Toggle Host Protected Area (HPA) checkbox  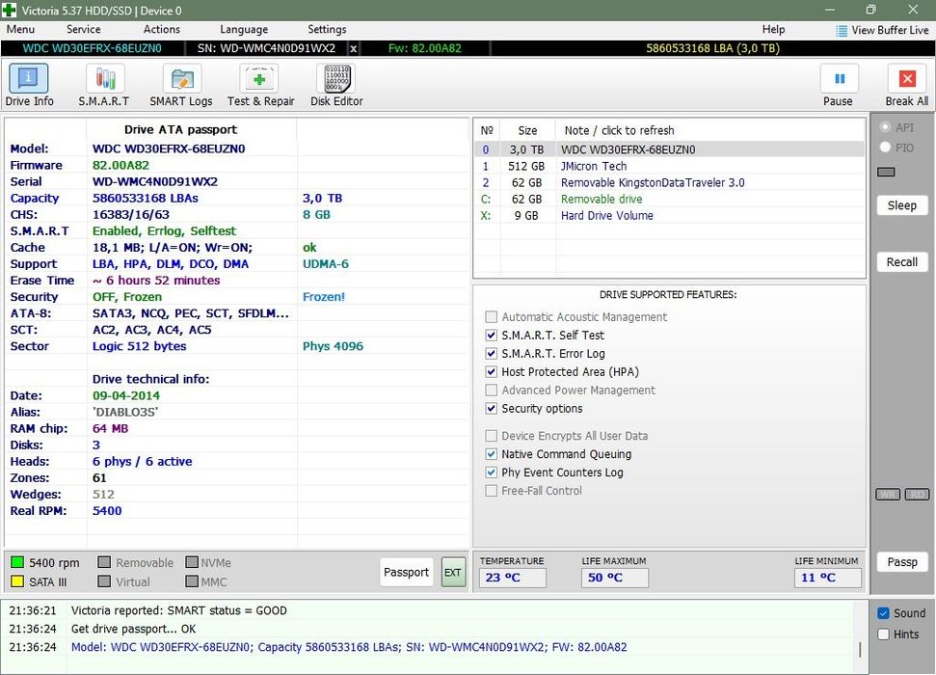click(492, 371)
